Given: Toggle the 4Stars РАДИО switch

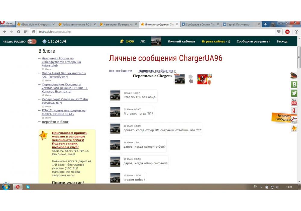Looking at the screenshot, I should pos(32,41).
